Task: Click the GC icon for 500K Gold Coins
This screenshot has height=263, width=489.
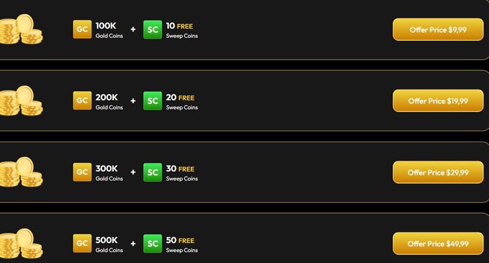Action: (82, 243)
